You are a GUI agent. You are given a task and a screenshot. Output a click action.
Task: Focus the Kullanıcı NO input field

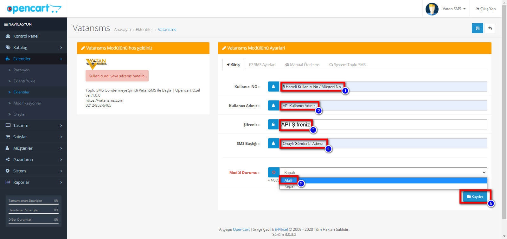(383, 87)
